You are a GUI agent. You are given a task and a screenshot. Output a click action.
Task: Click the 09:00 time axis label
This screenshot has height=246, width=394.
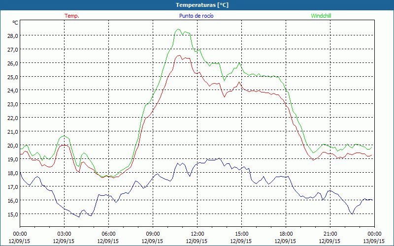click(153, 234)
